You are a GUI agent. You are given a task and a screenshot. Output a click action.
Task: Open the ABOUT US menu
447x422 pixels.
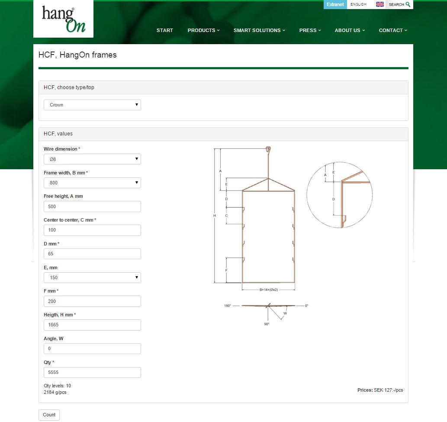click(x=350, y=30)
